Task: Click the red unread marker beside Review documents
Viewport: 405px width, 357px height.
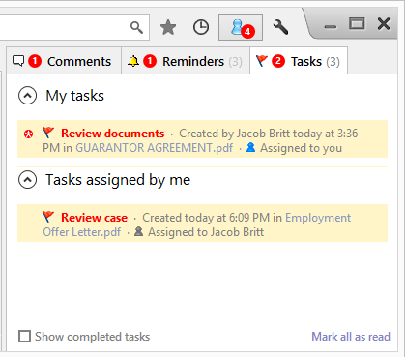Action: (x=29, y=134)
